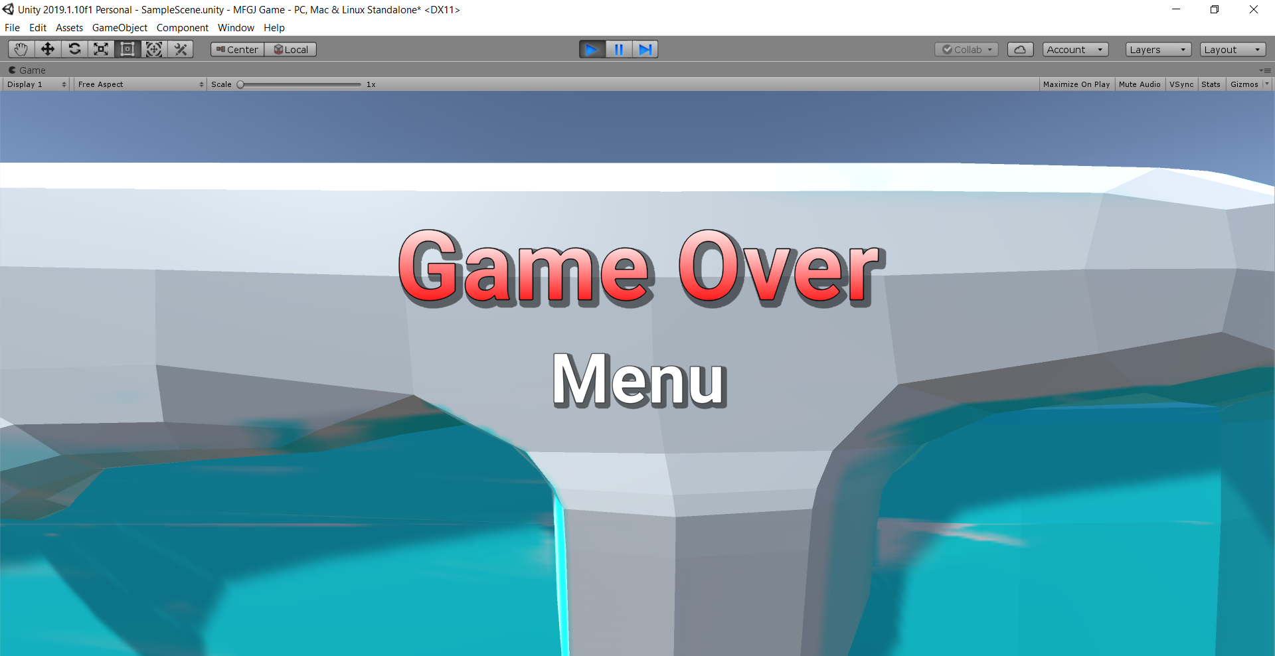Select the Scale tool
Image resolution: width=1275 pixels, height=656 pixels.
[101, 49]
